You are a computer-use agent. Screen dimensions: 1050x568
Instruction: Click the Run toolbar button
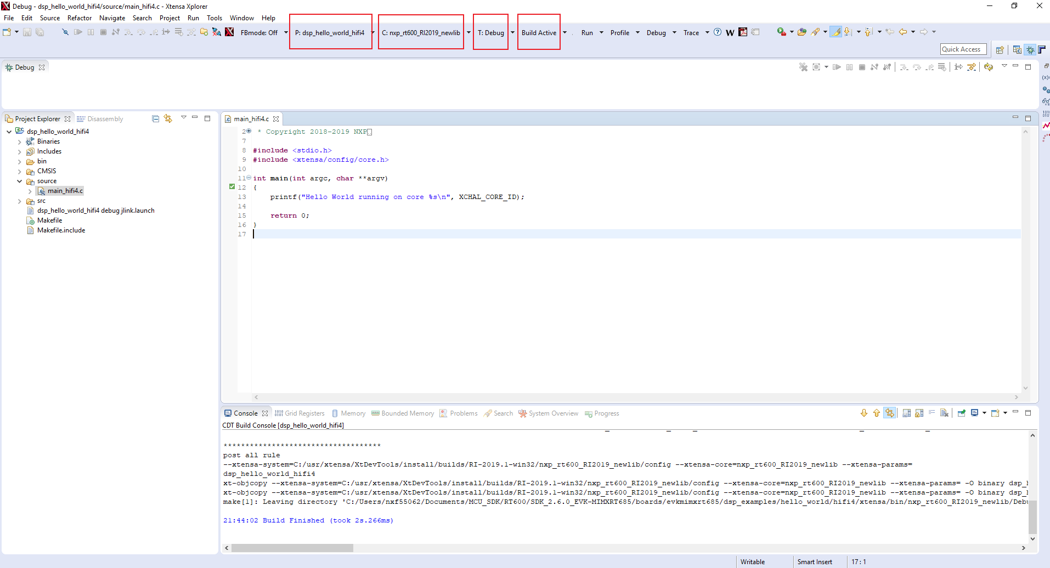pyautogui.click(x=587, y=32)
